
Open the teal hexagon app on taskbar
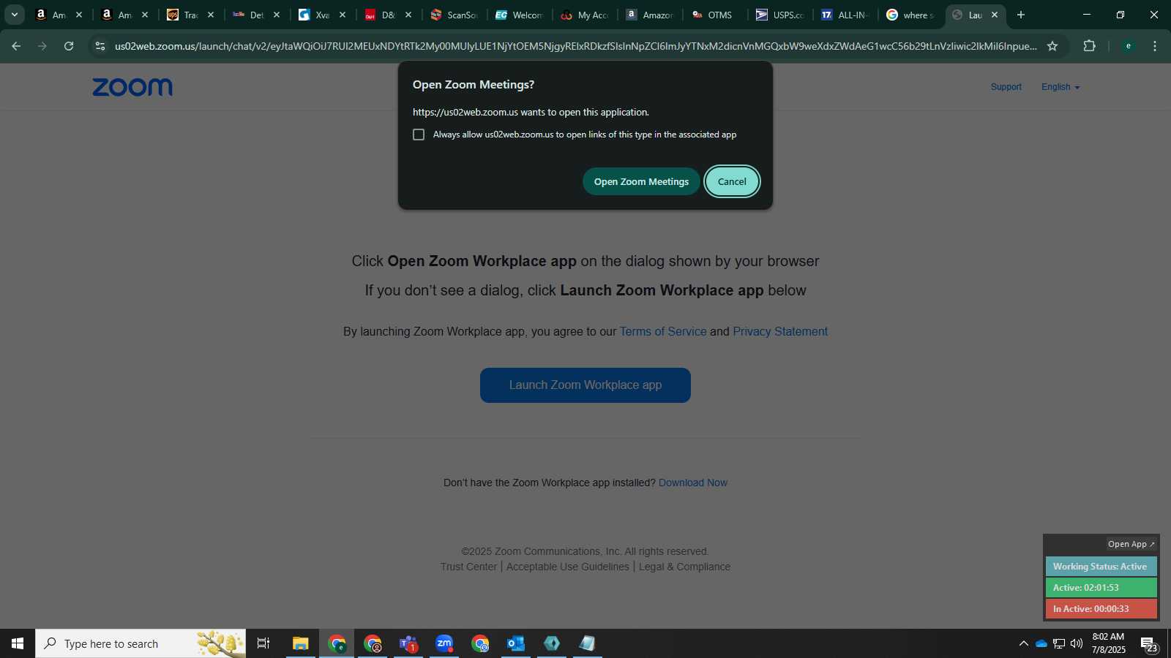(552, 643)
